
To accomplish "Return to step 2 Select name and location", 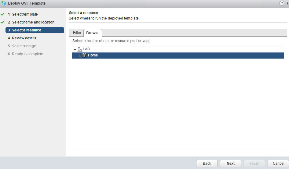I will pos(33,22).
